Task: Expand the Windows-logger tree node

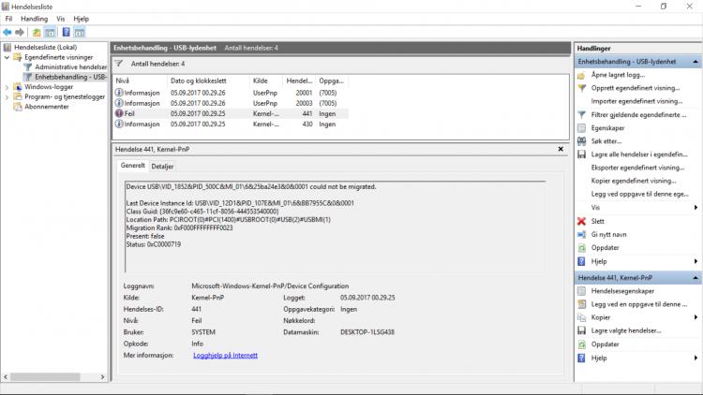Action: click(7, 87)
